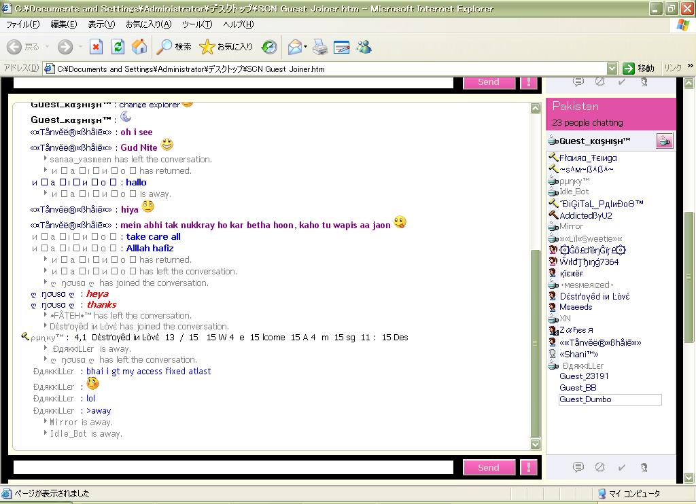Screen dimensions: 696x504
Task: Go to the browser Home page icon
Action: pyautogui.click(x=139, y=47)
